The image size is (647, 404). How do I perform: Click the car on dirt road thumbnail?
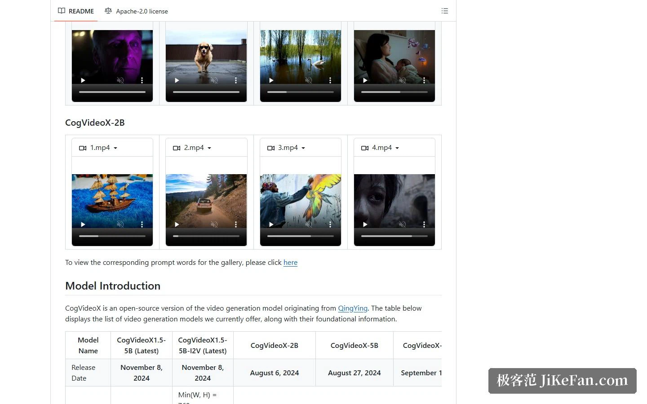206,201
